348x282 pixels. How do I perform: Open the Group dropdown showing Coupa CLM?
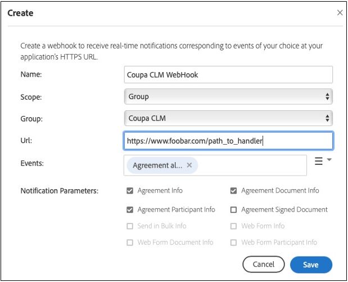click(x=228, y=118)
